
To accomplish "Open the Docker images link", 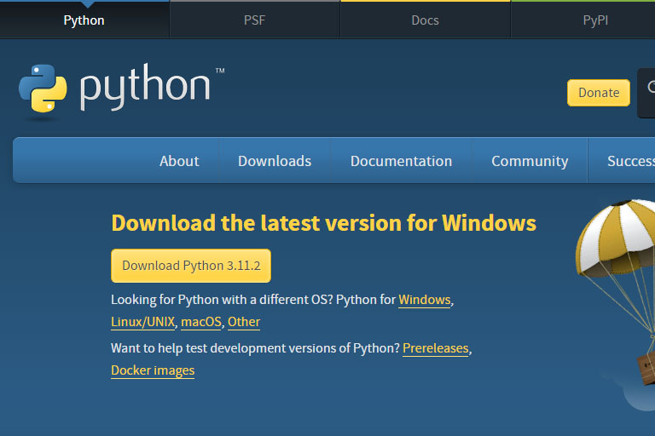I will [x=153, y=370].
